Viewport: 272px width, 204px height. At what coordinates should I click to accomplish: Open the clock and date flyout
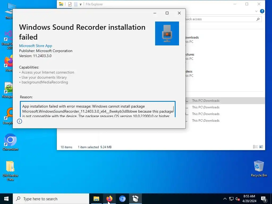pos(249,199)
